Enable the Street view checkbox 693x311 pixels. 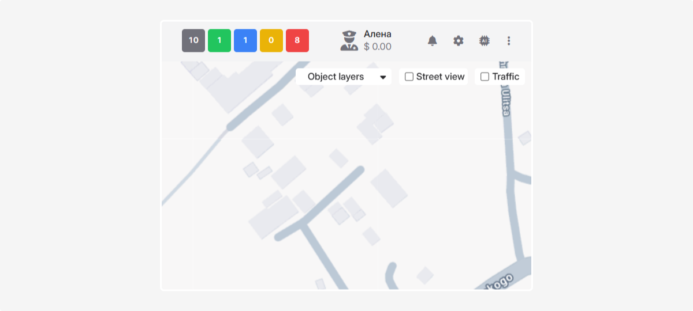click(409, 77)
